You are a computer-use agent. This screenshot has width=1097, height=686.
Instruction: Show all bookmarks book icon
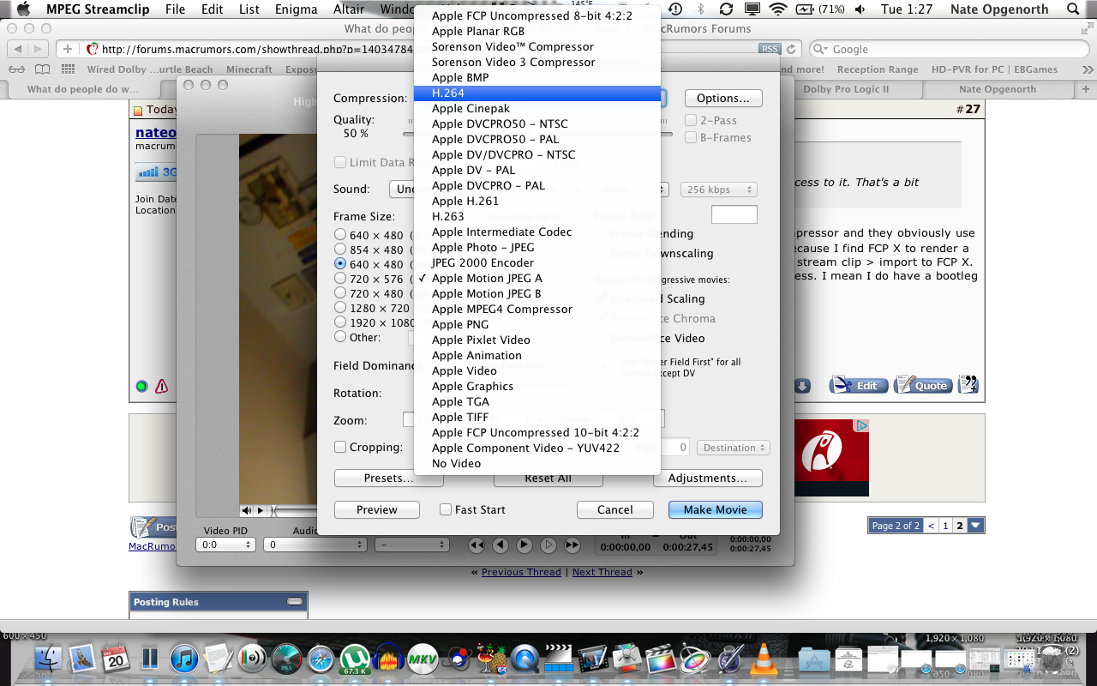pos(42,69)
